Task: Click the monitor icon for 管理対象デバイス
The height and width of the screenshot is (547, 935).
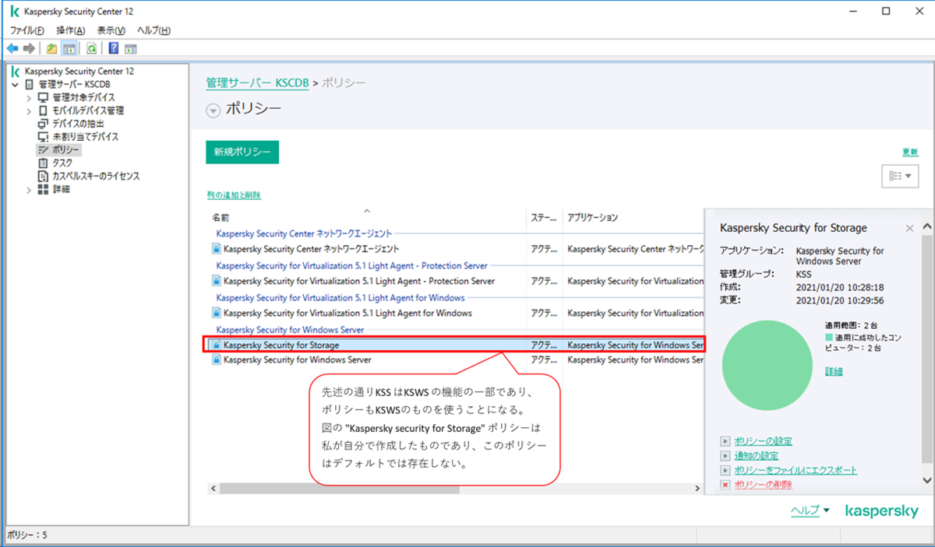Action: coord(44,97)
